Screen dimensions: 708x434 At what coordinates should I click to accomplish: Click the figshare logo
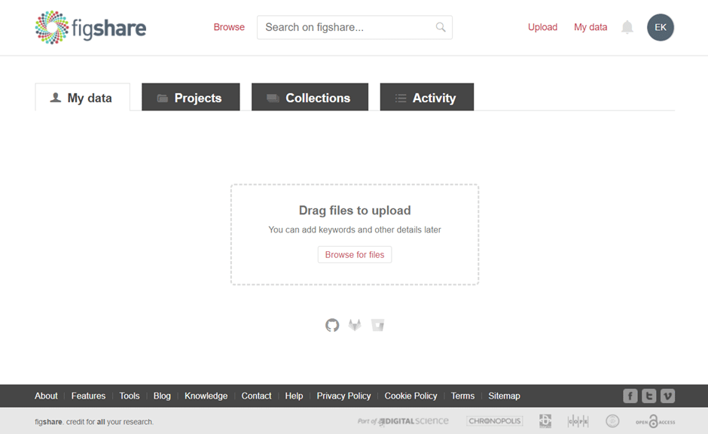90,28
